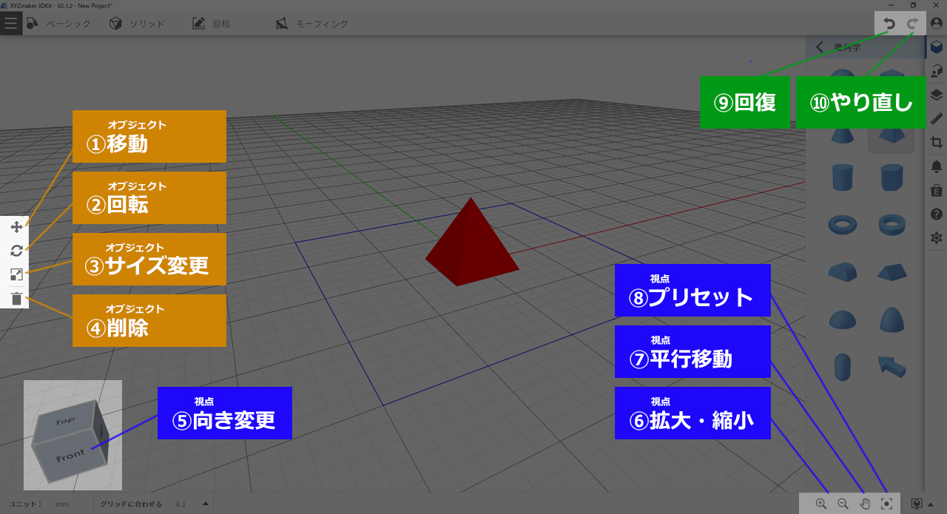Expand the display mode arrow at bottom right
Screen dimensions: 947x514
(x=931, y=504)
